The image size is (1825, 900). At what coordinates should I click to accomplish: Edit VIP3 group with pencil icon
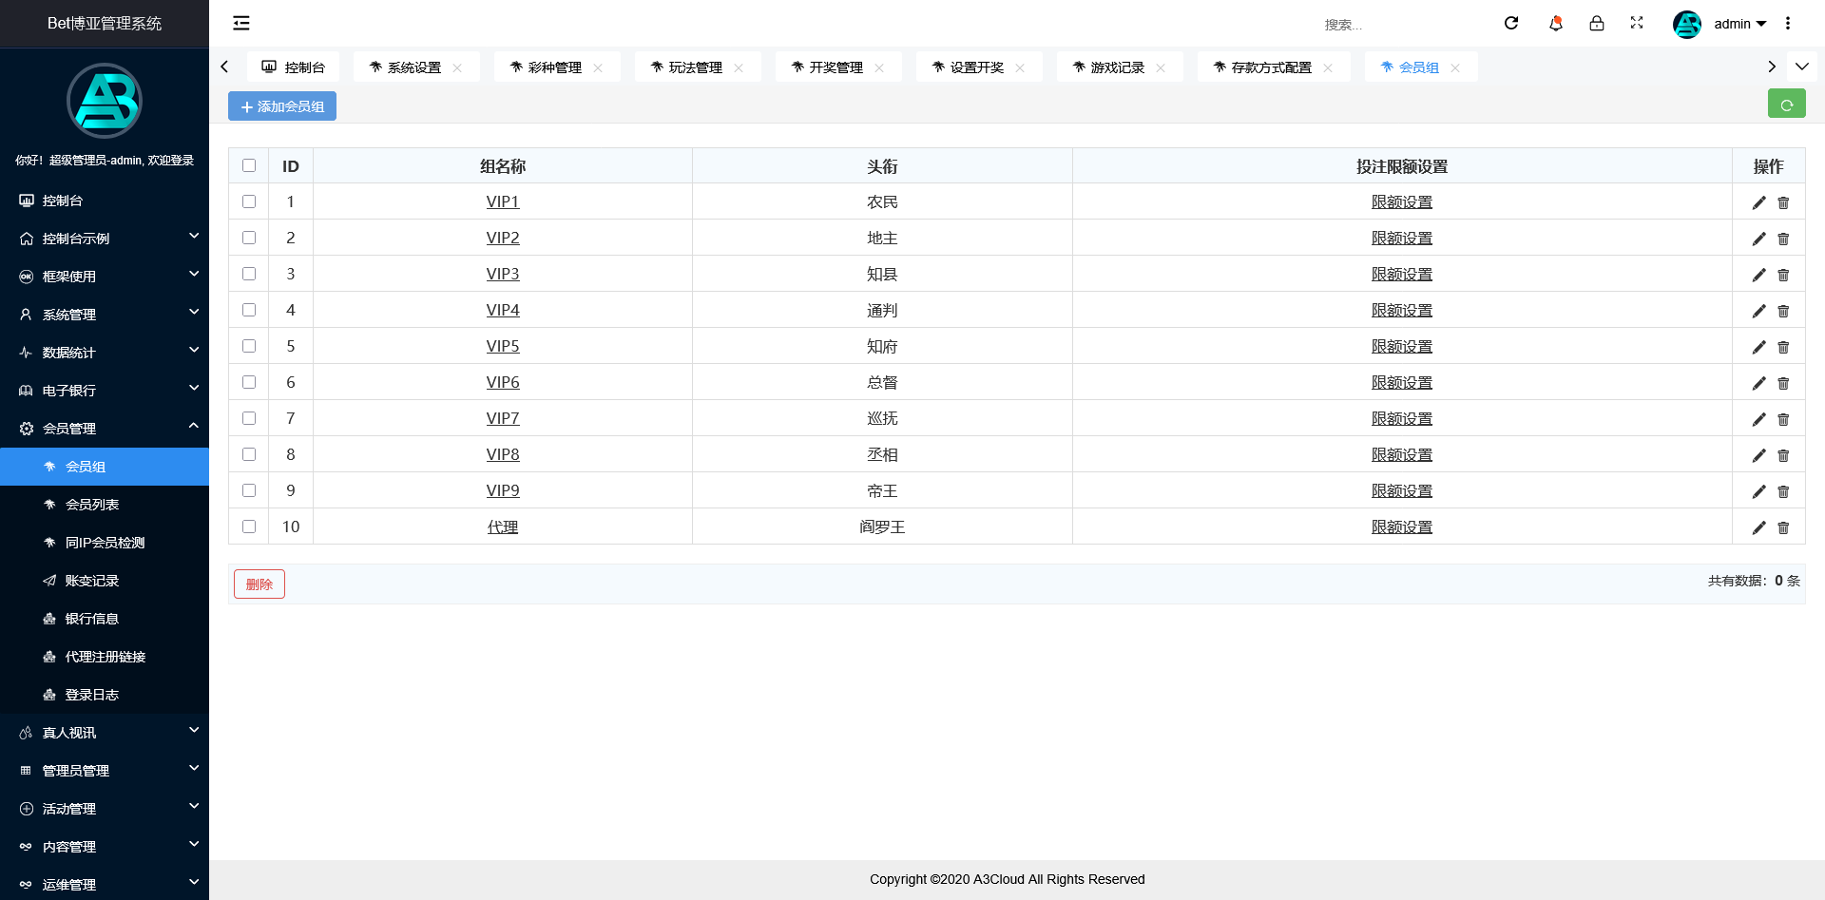pyautogui.click(x=1759, y=275)
